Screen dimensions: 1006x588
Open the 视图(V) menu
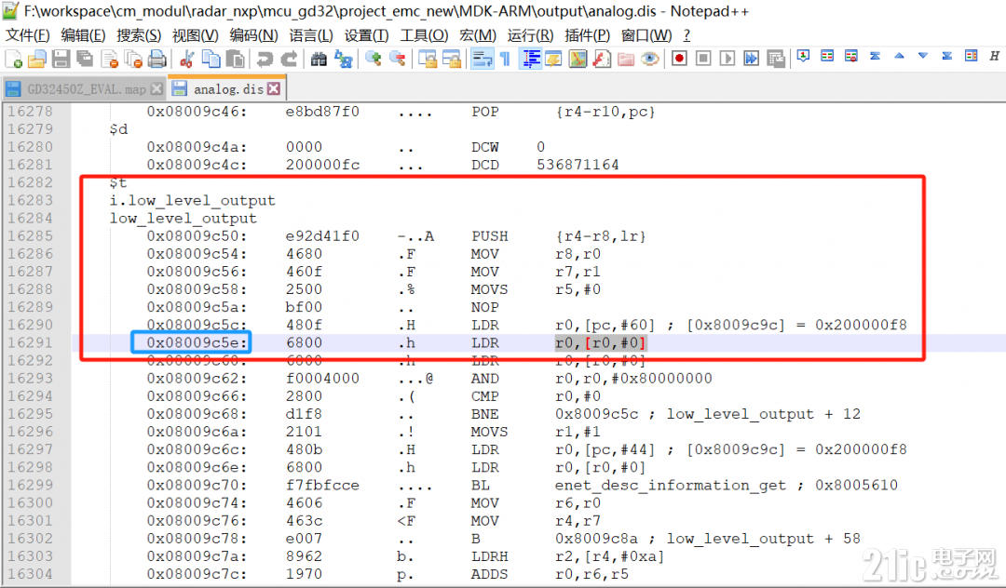[195, 35]
